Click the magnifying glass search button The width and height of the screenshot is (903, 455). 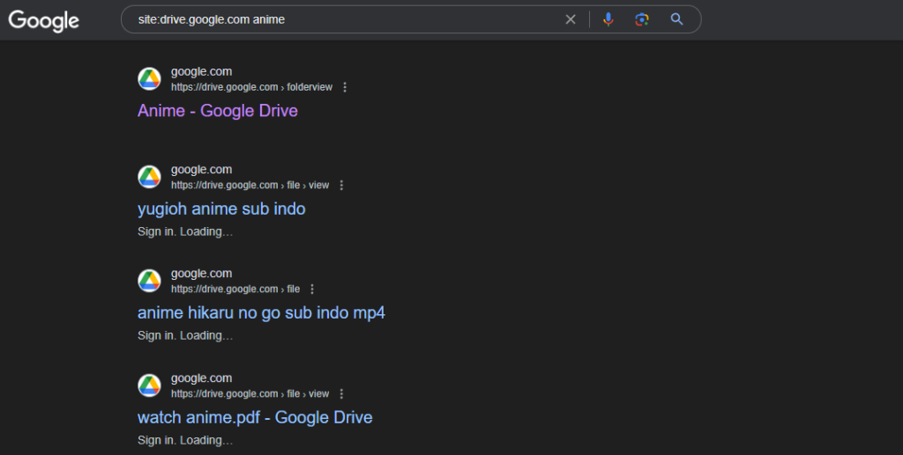[x=676, y=19]
